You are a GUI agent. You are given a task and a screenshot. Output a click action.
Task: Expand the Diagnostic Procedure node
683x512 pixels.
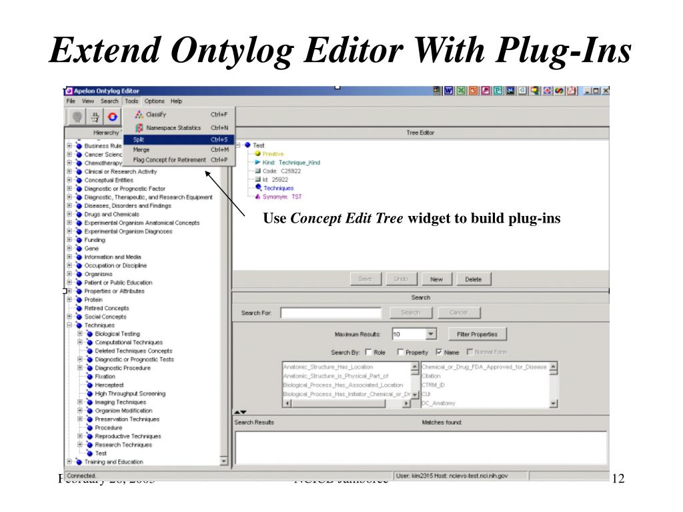point(80,368)
